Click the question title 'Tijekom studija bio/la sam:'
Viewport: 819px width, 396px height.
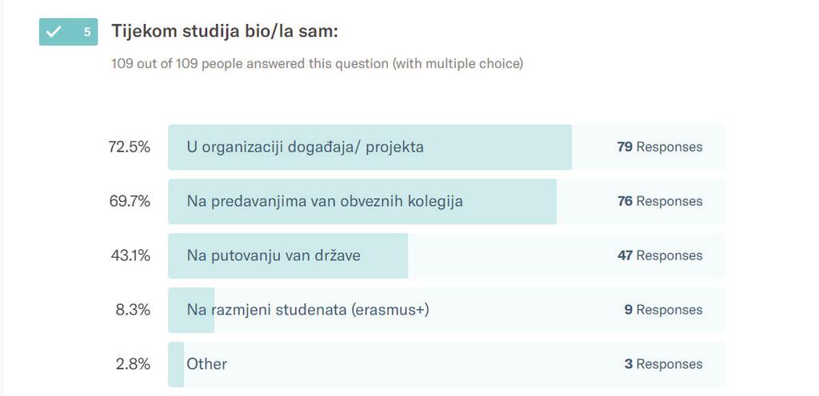[x=225, y=31]
